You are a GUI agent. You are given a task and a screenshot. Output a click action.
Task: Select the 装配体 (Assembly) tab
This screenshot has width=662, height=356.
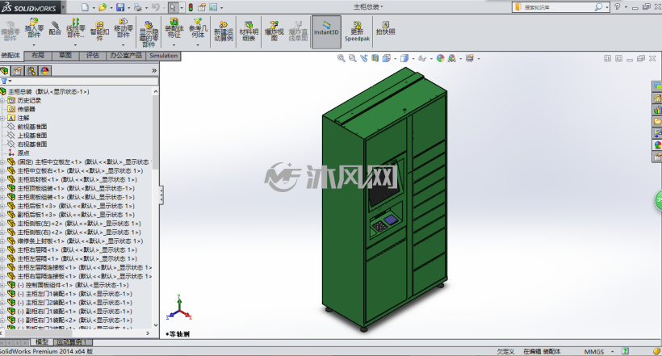[x=10, y=56]
